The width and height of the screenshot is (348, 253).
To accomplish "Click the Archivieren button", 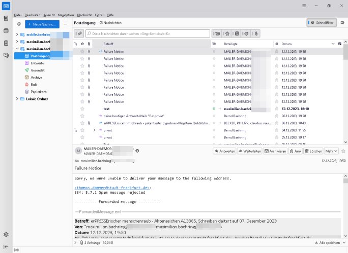I will 275,151.
